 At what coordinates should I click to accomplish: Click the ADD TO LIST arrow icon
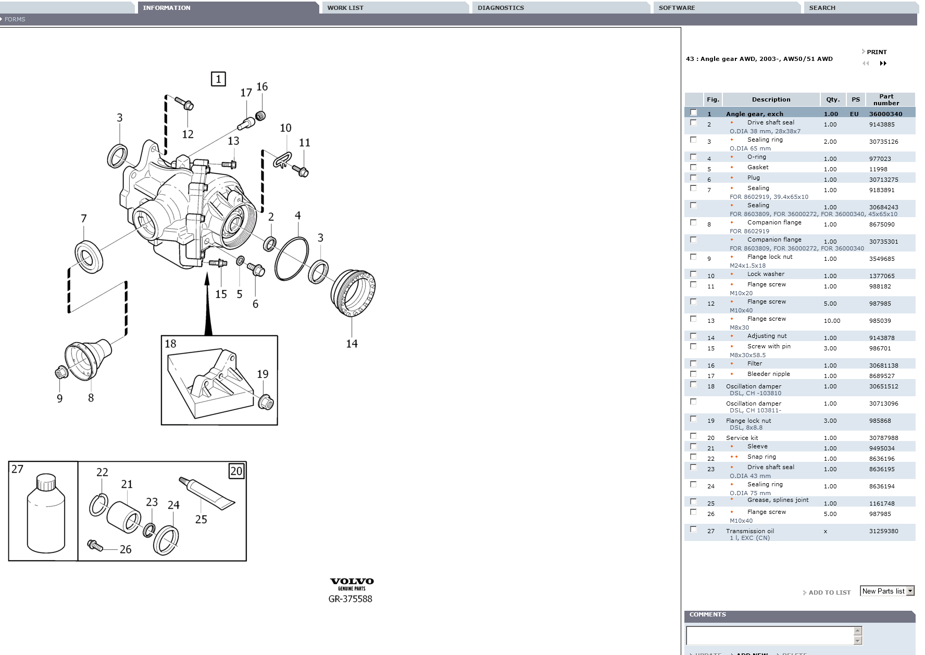[805, 593]
